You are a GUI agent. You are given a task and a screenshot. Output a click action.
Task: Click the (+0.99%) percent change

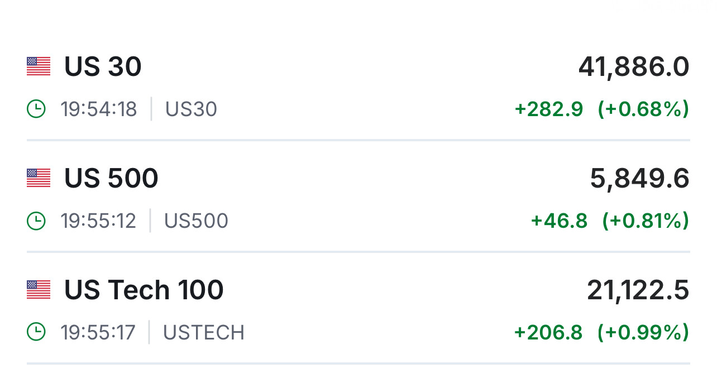(643, 333)
